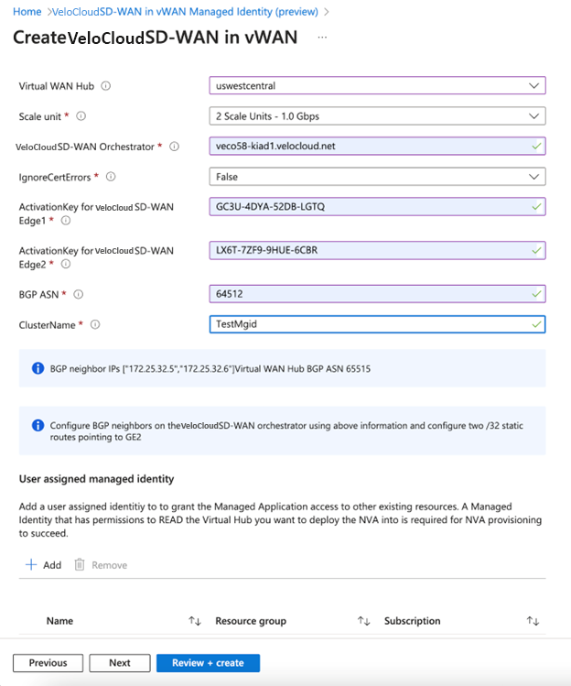Image resolution: width=571 pixels, height=686 pixels.
Task: Click info icon next to ClusterName
Action: click(x=95, y=324)
